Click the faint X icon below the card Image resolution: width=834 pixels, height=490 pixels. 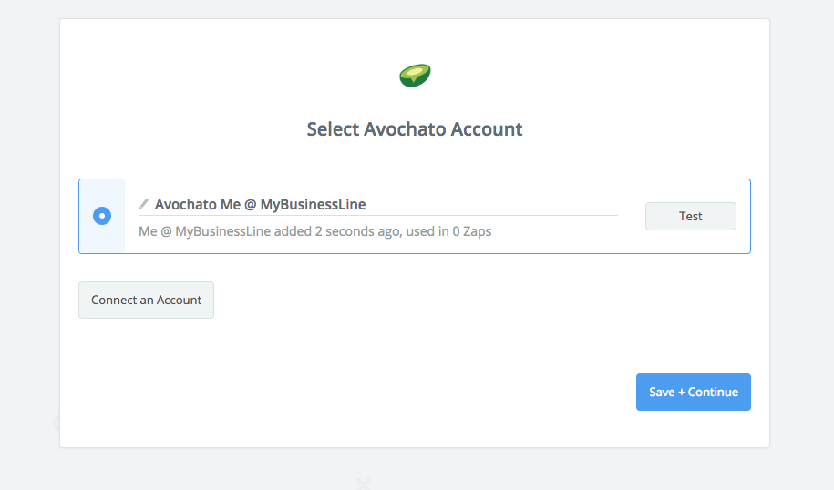coord(363,484)
